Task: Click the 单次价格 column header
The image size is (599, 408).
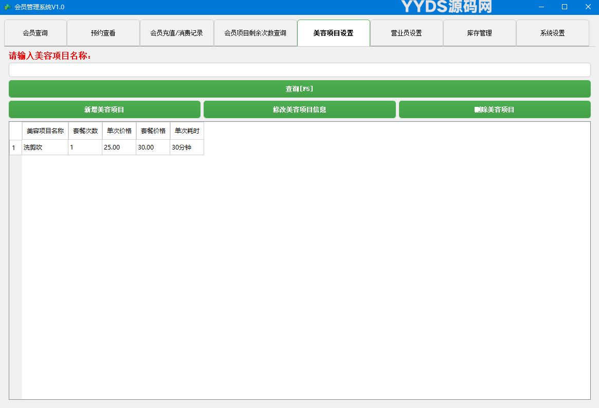Action: point(118,131)
